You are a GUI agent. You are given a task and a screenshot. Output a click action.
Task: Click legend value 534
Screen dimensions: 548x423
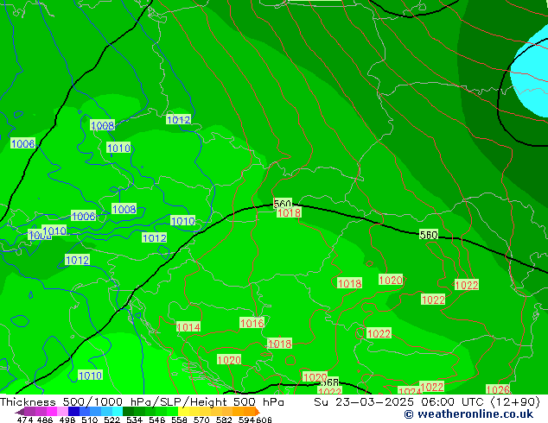click(134, 420)
